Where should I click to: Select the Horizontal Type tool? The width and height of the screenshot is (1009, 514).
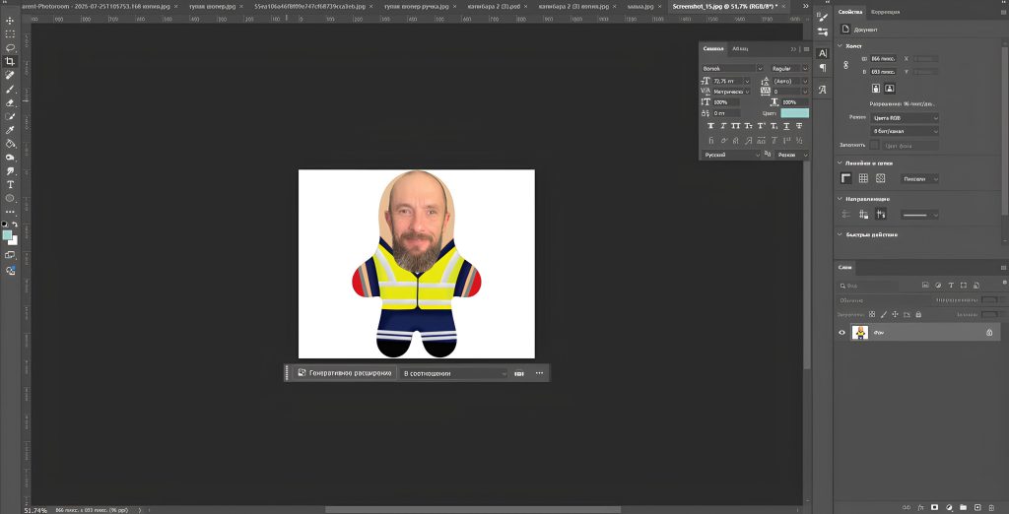pyautogui.click(x=10, y=184)
